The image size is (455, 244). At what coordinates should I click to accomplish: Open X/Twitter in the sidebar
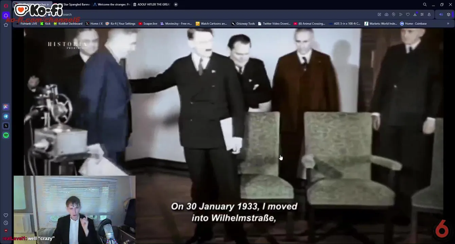[x=6, y=126]
